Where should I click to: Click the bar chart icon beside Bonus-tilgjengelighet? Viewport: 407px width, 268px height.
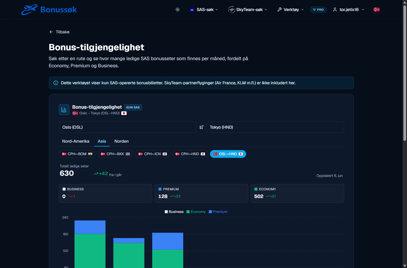[x=64, y=110]
